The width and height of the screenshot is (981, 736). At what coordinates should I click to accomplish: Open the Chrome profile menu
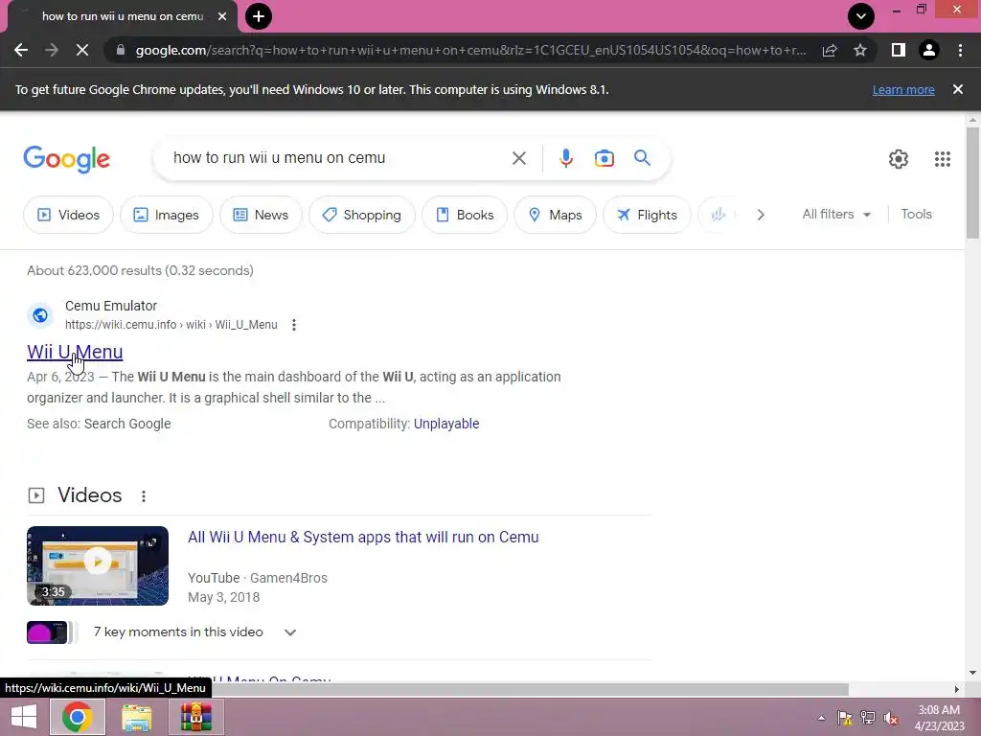click(x=929, y=50)
